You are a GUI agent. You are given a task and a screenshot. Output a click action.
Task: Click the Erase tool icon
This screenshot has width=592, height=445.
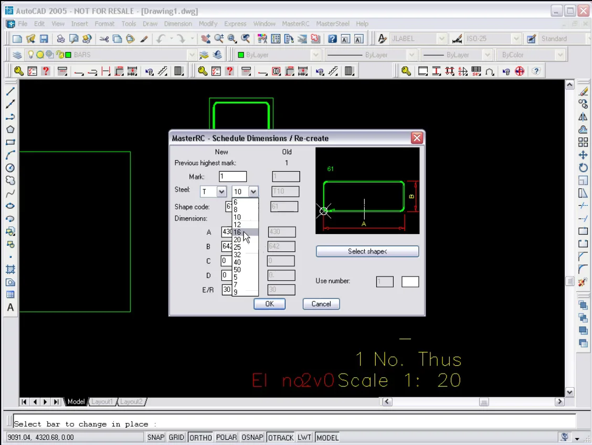point(583,92)
